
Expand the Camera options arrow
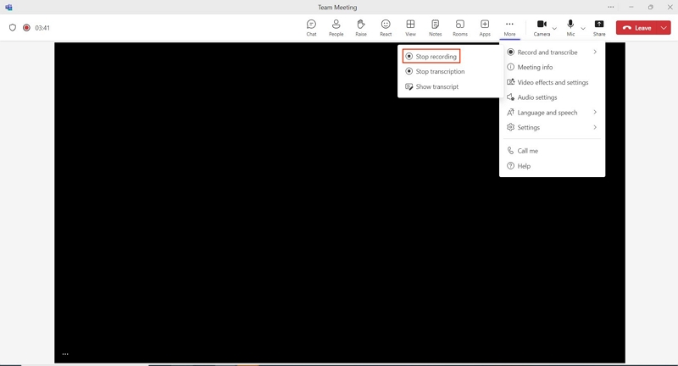coord(555,29)
